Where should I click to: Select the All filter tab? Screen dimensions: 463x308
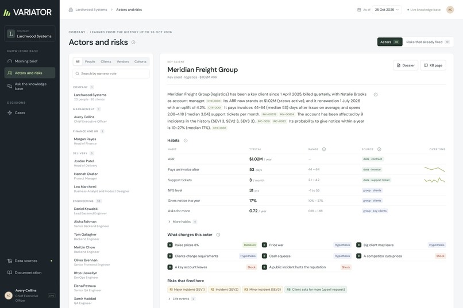click(x=78, y=61)
